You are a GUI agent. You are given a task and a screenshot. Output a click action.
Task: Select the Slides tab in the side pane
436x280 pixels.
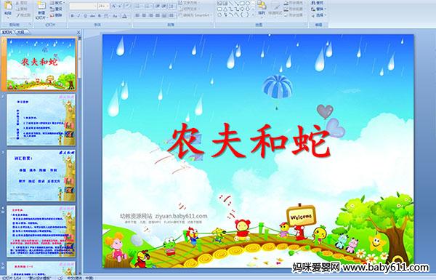click(x=7, y=32)
